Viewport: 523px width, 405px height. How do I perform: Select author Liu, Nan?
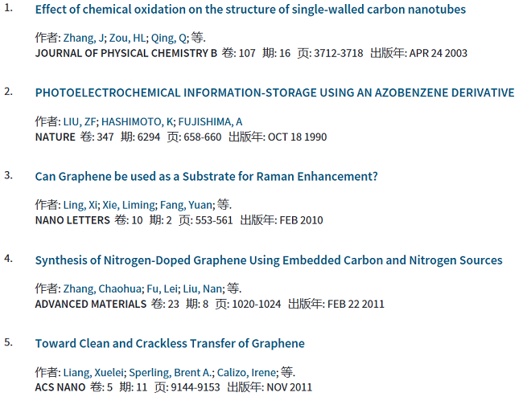pyautogui.click(x=202, y=288)
